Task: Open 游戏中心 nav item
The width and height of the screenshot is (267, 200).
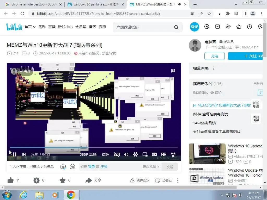Action: [65, 27]
